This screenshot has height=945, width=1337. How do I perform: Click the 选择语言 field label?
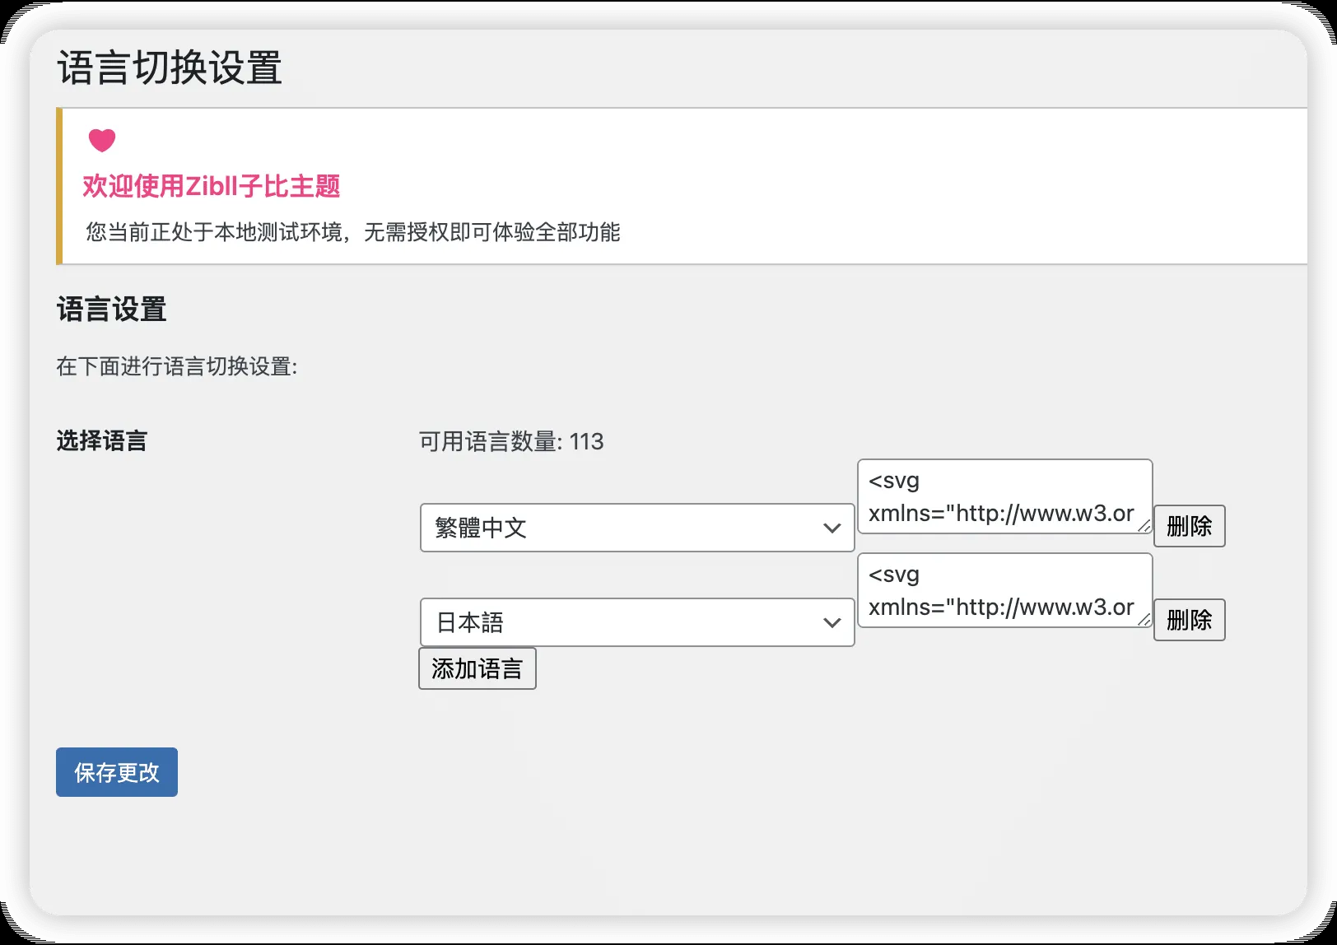point(102,441)
